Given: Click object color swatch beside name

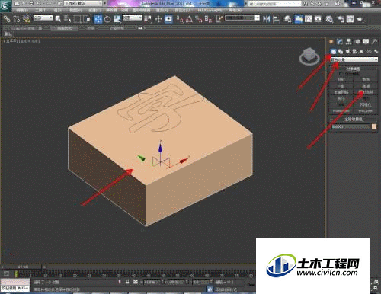Looking at the screenshot, I should pos(374,126).
